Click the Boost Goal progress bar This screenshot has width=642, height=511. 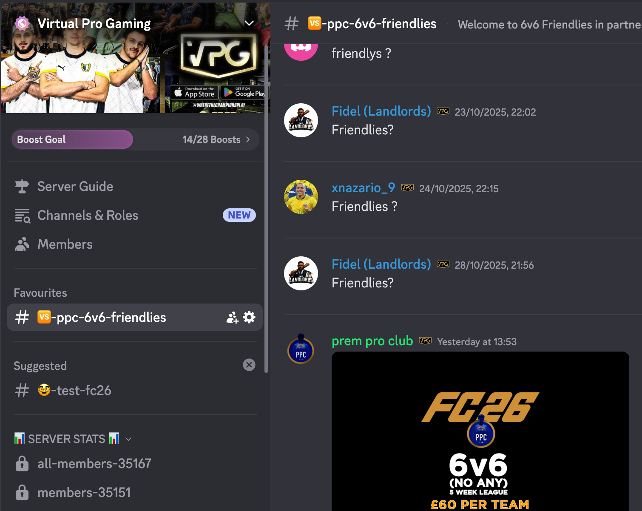pyautogui.click(x=135, y=139)
